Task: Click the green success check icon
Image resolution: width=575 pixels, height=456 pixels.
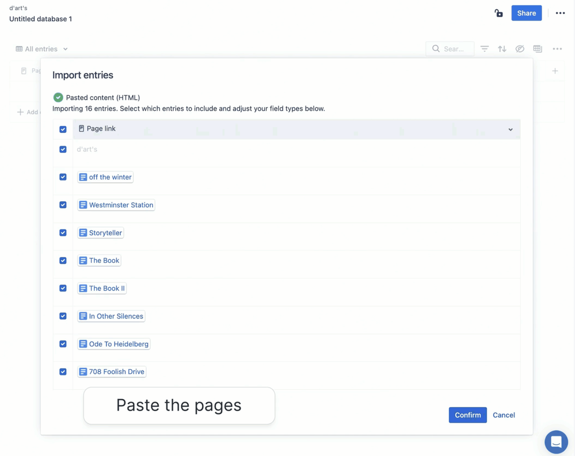Action: 58,97
